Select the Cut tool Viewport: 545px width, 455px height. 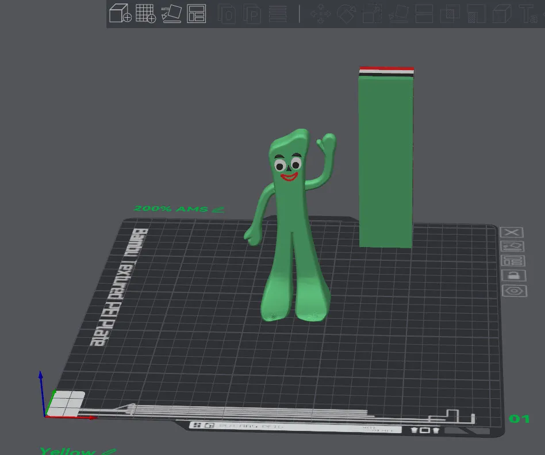coord(424,14)
